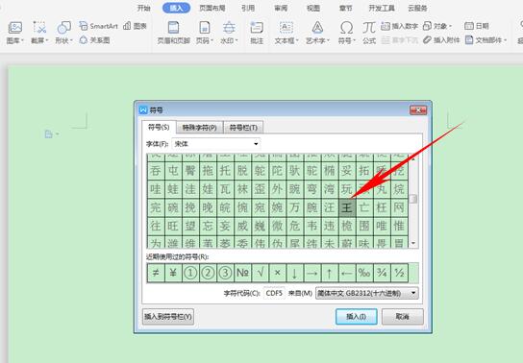Screen dimensions: 523x363
Task: Select the 外 character in grid
Action: click(x=277, y=189)
